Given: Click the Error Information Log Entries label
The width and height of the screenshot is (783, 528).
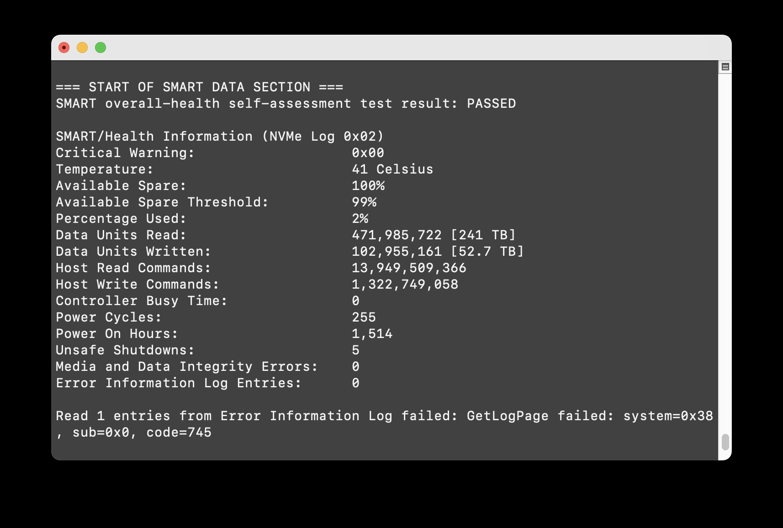Looking at the screenshot, I should point(179,383).
